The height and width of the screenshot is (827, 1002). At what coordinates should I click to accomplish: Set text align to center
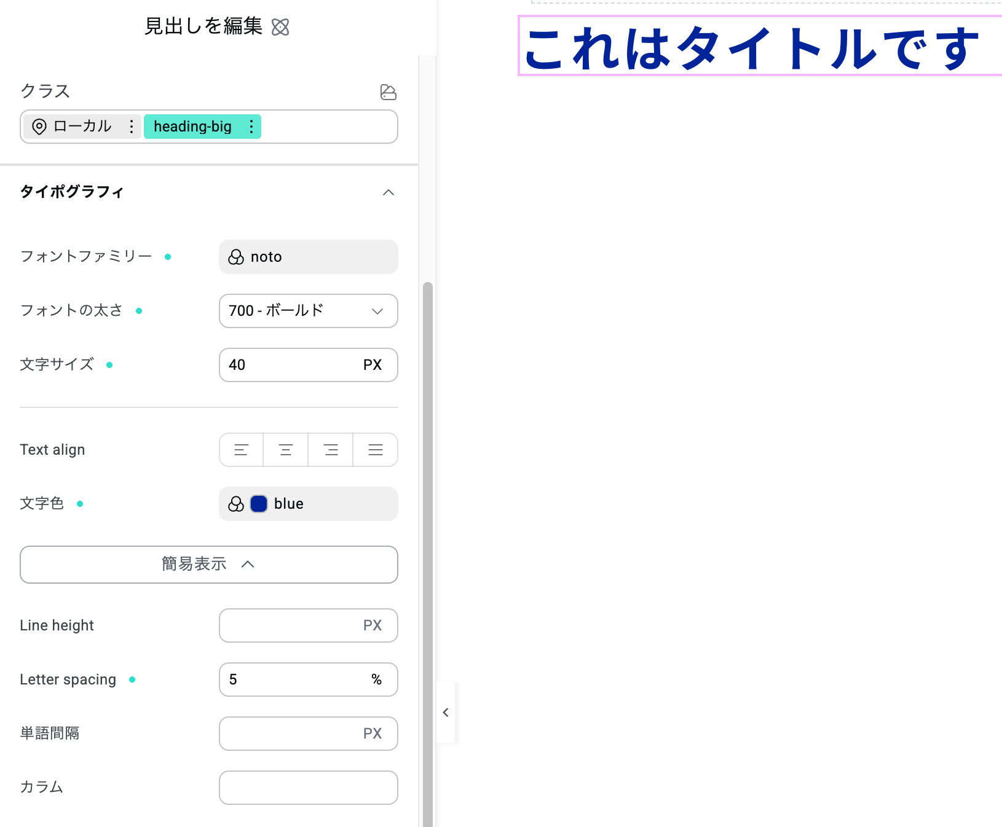click(286, 450)
